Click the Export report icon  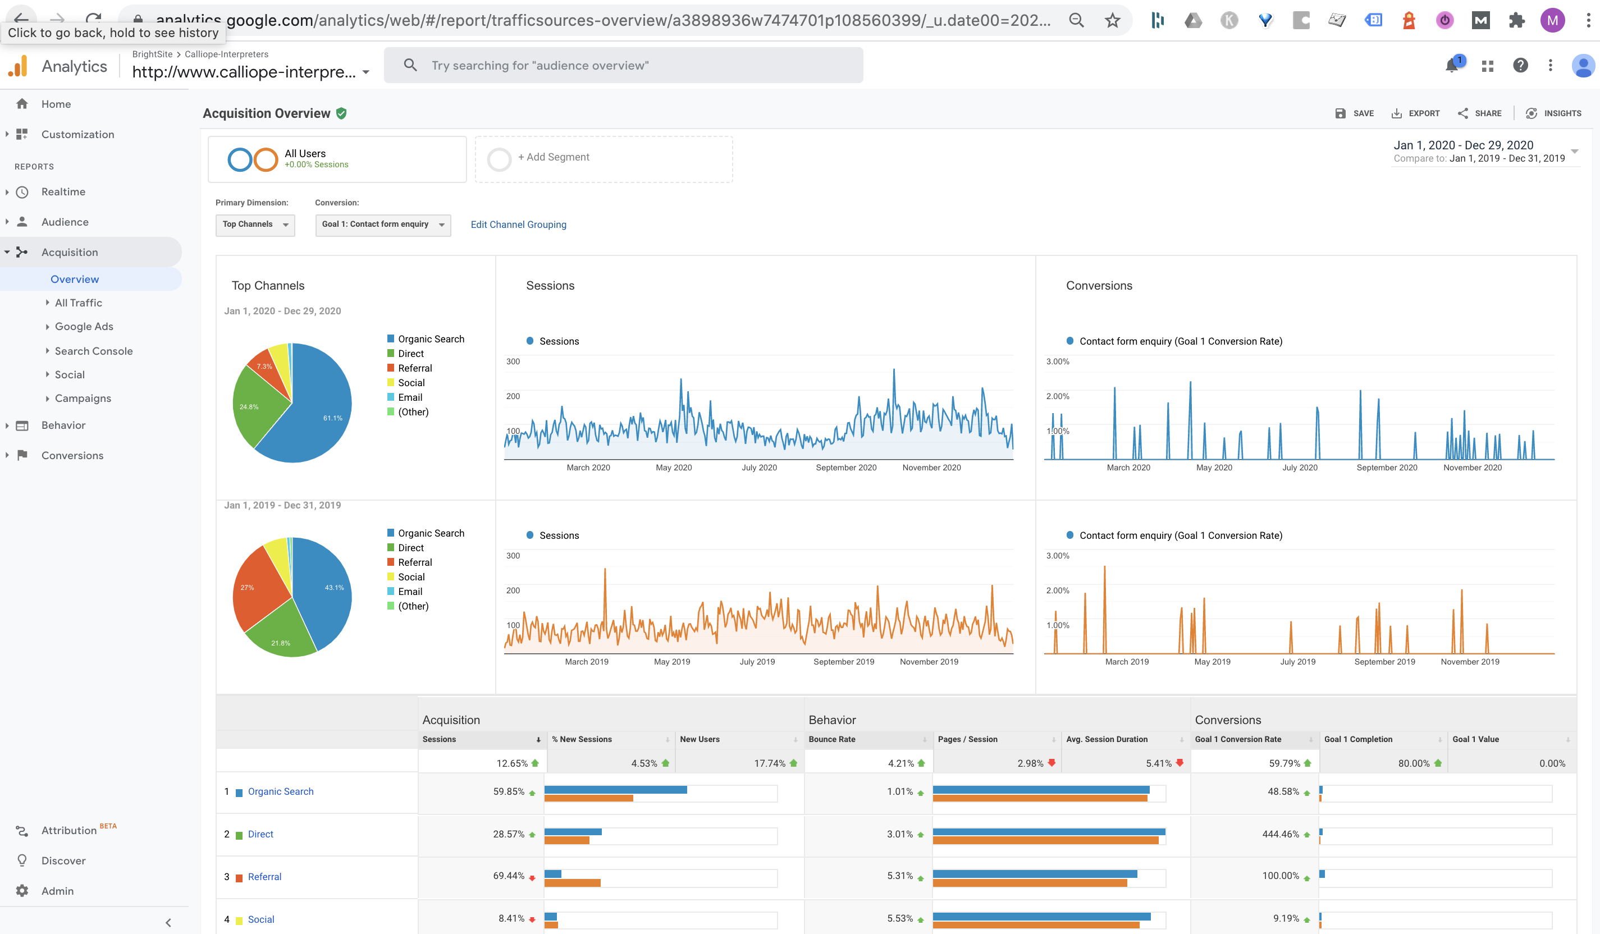coord(1396,113)
